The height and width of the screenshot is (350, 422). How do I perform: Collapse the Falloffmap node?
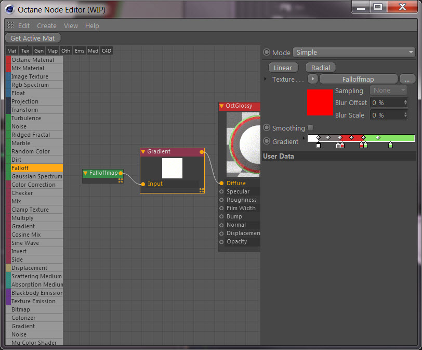[85, 173]
